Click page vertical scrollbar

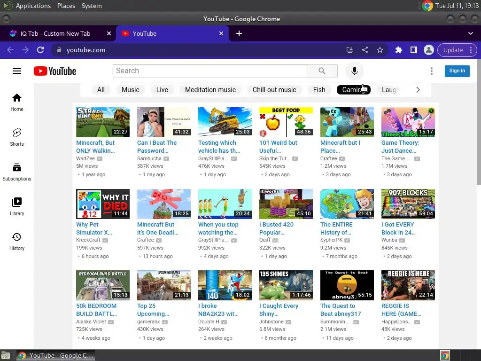479,123
